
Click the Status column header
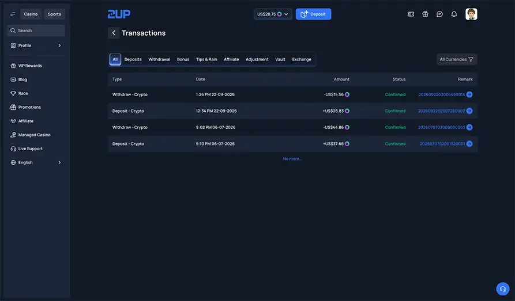399,79
